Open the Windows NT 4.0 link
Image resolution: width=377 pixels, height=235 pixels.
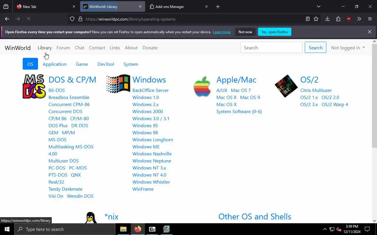pos(149,175)
